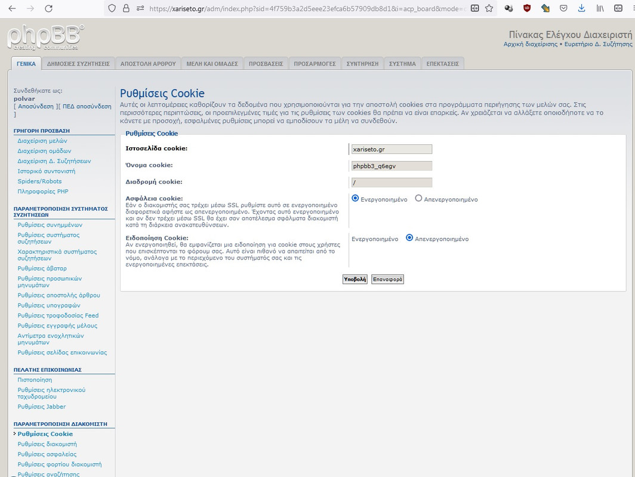635x477 pixels.
Task: Open the Αντίμετρα ενοχλητικών μηνυμάτων link
Action: point(51,339)
